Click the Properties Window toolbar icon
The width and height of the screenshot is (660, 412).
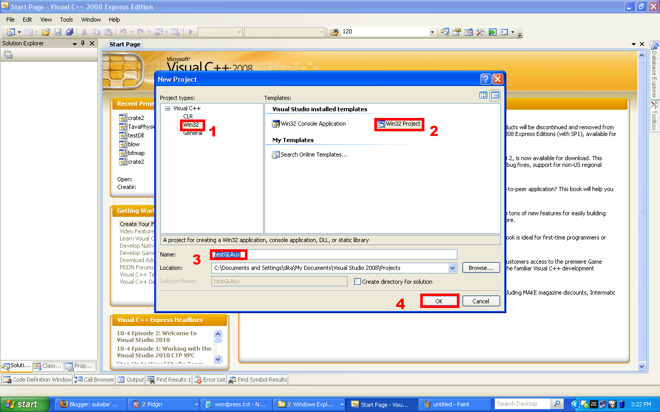pos(457,32)
